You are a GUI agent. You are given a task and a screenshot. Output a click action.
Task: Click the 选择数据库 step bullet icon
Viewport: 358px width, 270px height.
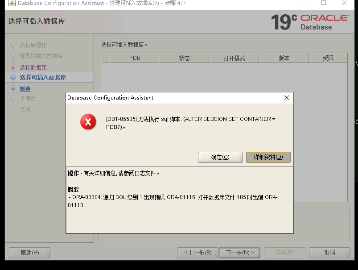click(13, 67)
